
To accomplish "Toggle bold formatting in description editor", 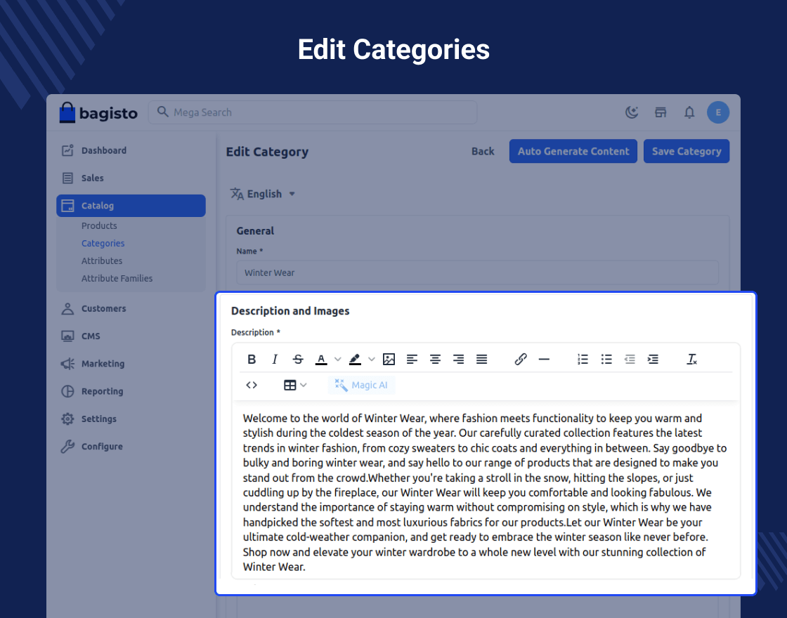I will click(252, 359).
